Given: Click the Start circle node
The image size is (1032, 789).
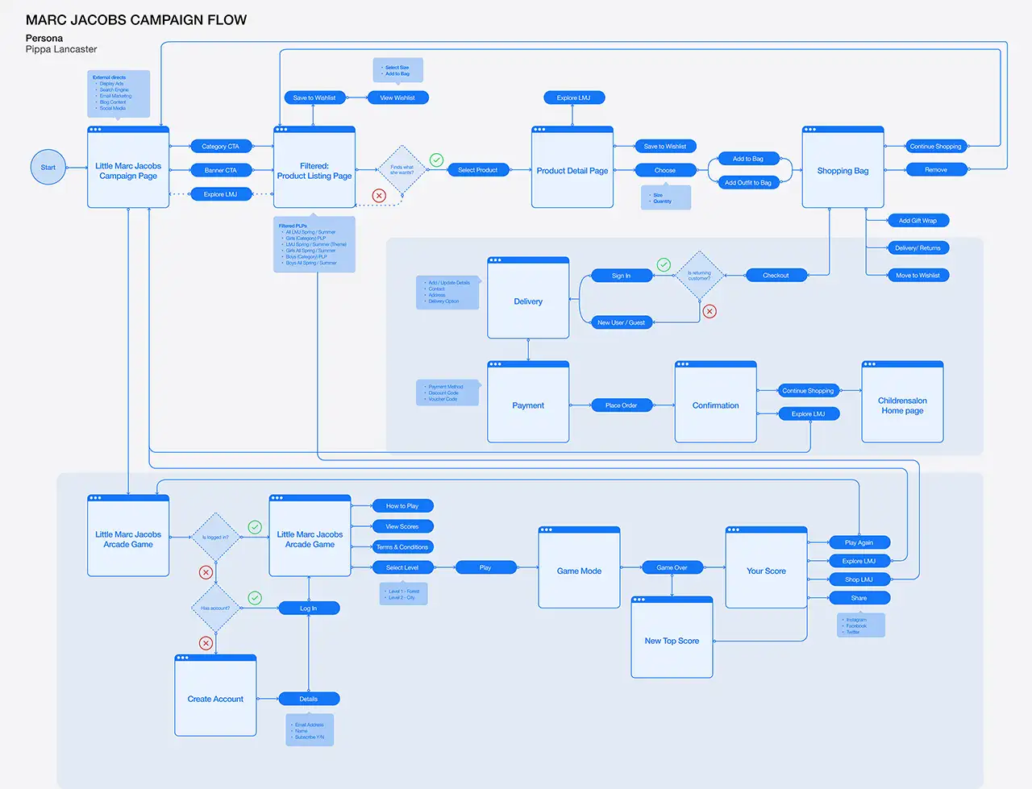Looking at the screenshot, I should [x=48, y=168].
